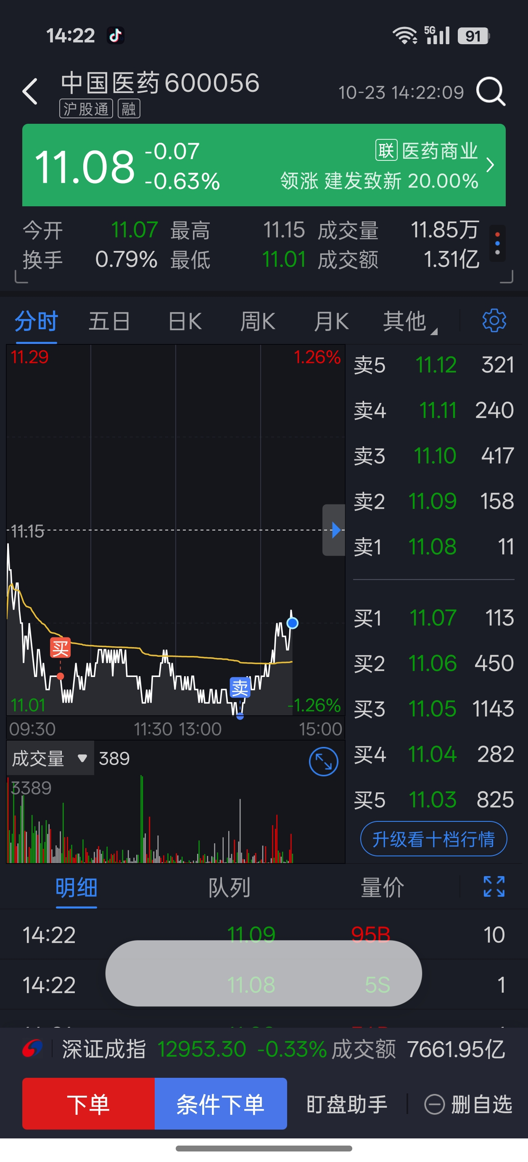The height and width of the screenshot is (1162, 528).
Task: Tap 领涨 建发致新 20.00% text
Action: [x=379, y=181]
